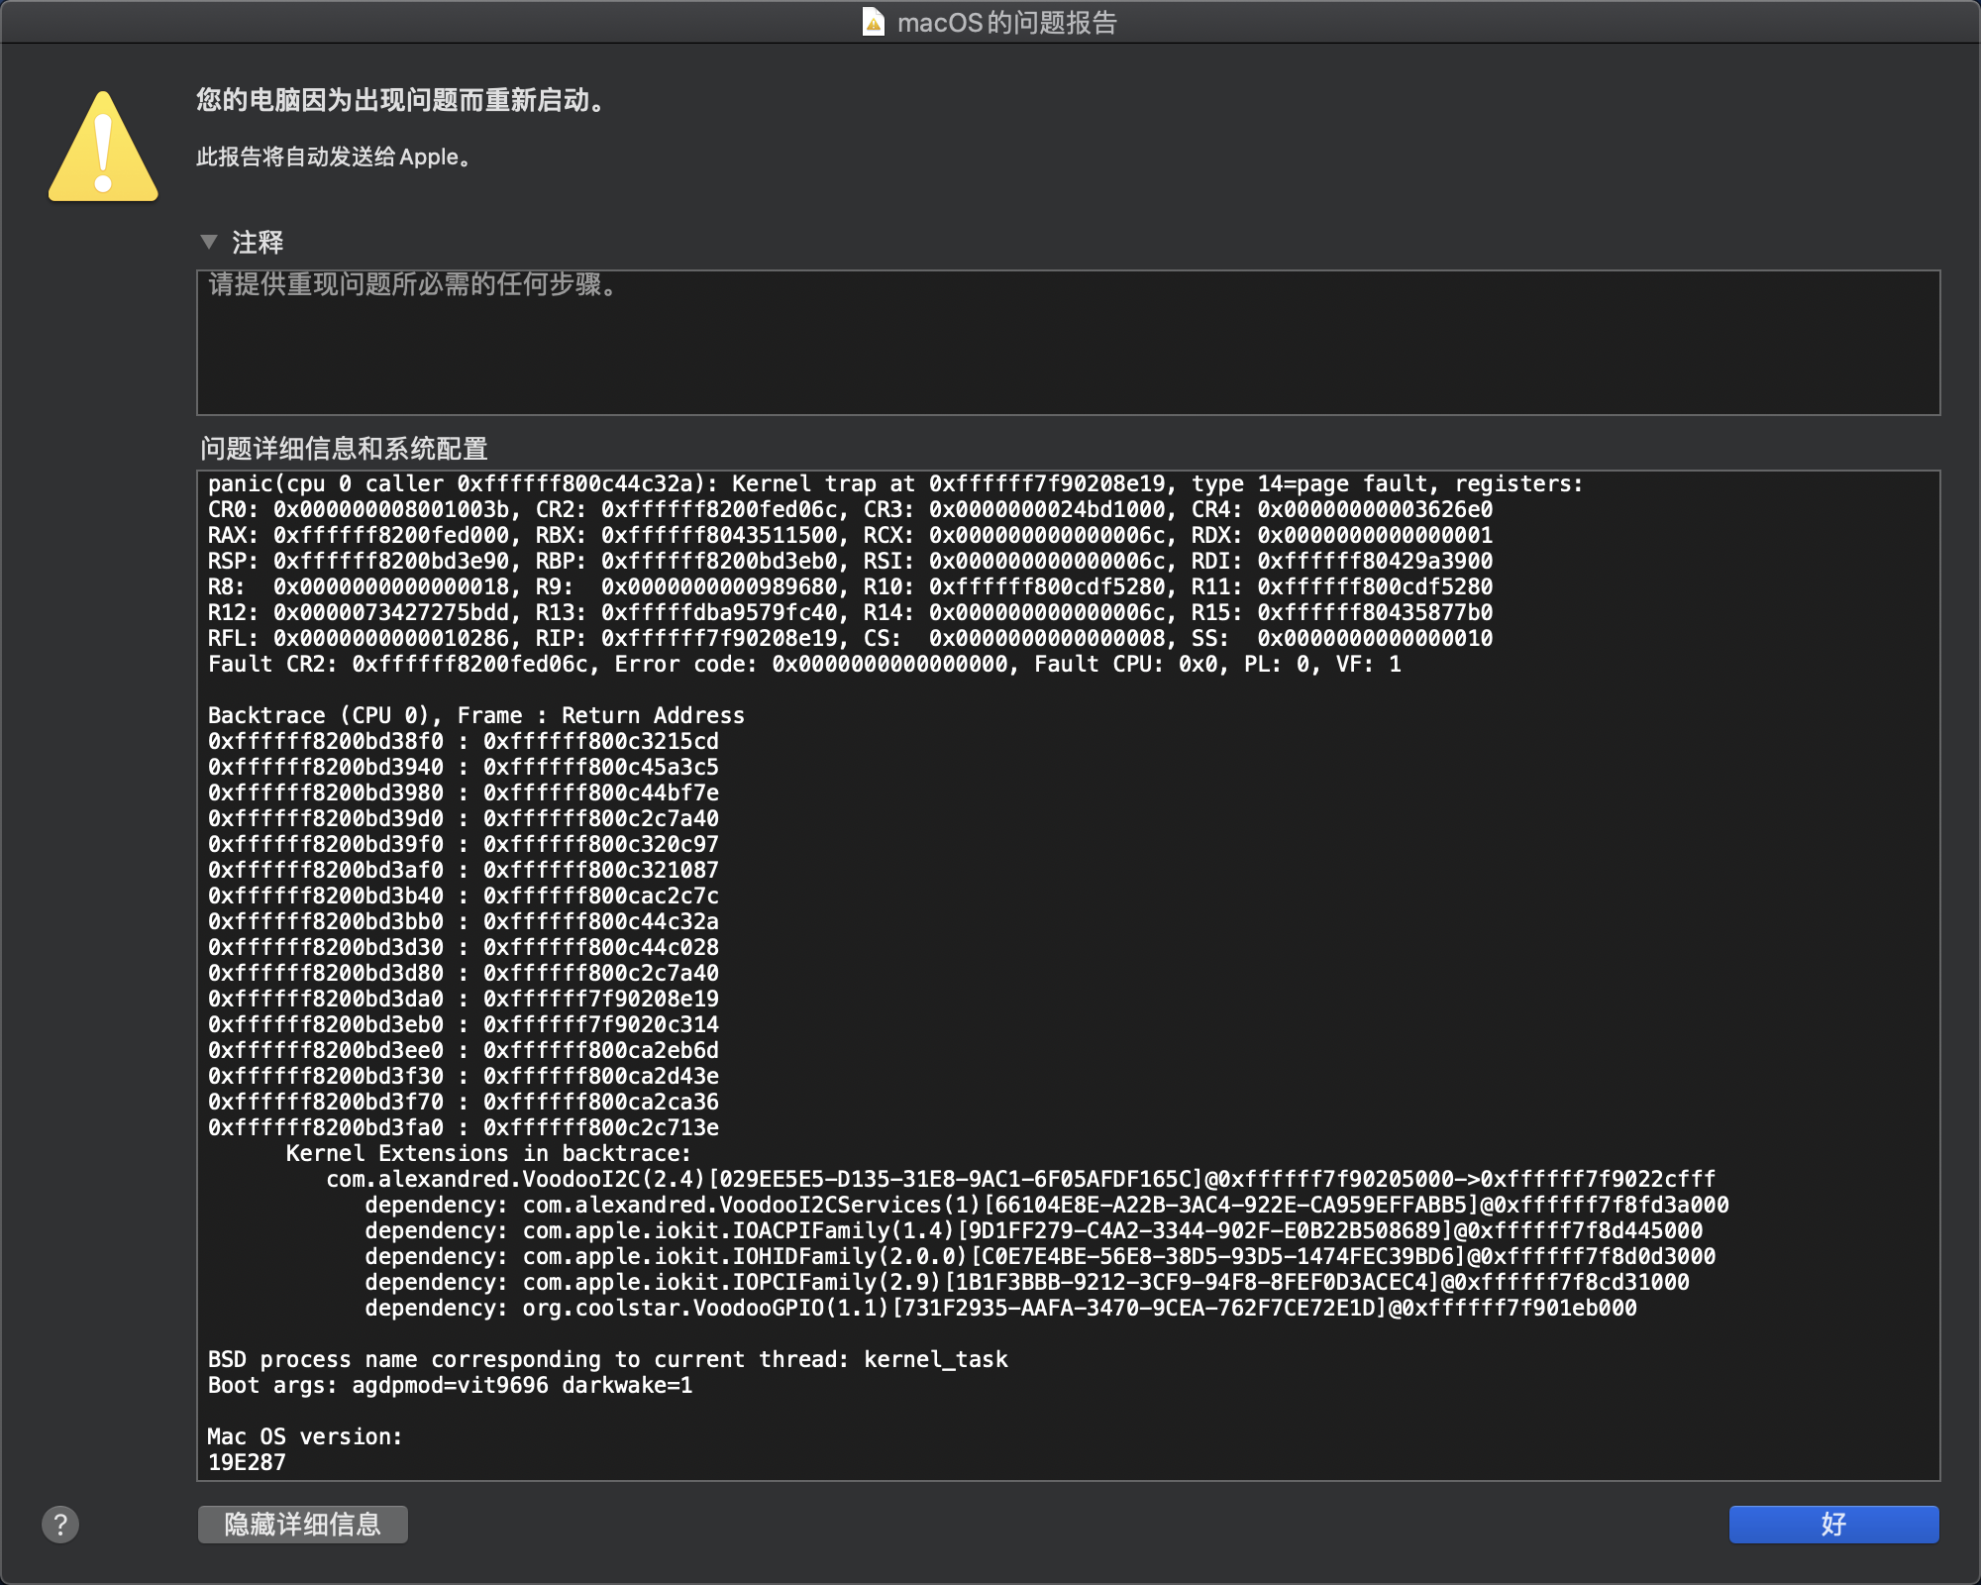Click backtrace row 0xffffff8200bd3d30
Viewport: 1981px width, 1585px height.
[x=464, y=947]
